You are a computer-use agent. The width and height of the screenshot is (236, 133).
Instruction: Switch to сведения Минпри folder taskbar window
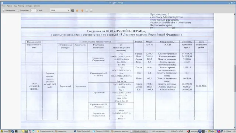[120, 132]
